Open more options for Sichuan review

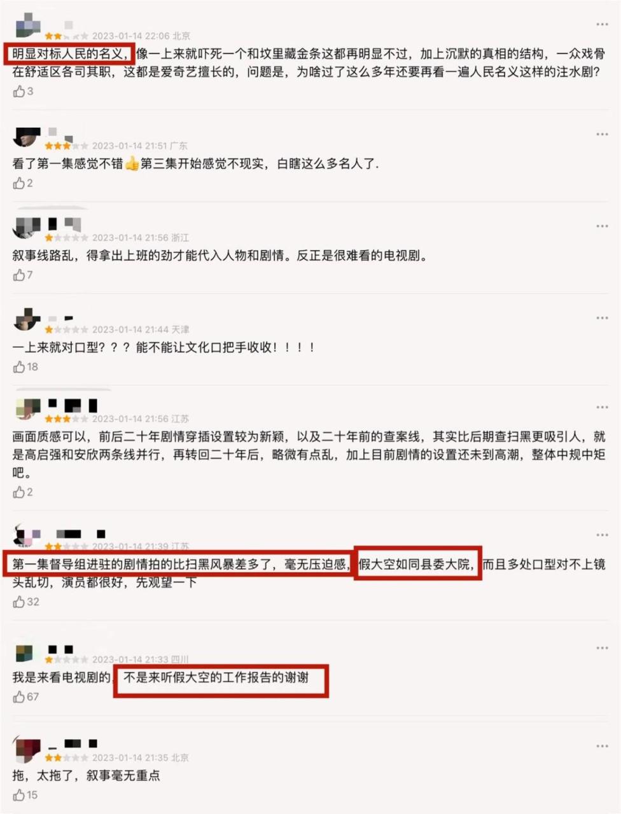(x=602, y=648)
